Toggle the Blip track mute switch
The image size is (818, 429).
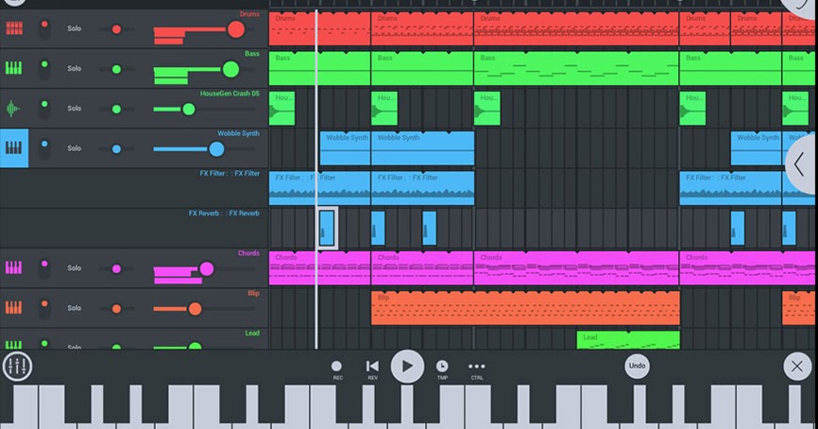tap(44, 308)
